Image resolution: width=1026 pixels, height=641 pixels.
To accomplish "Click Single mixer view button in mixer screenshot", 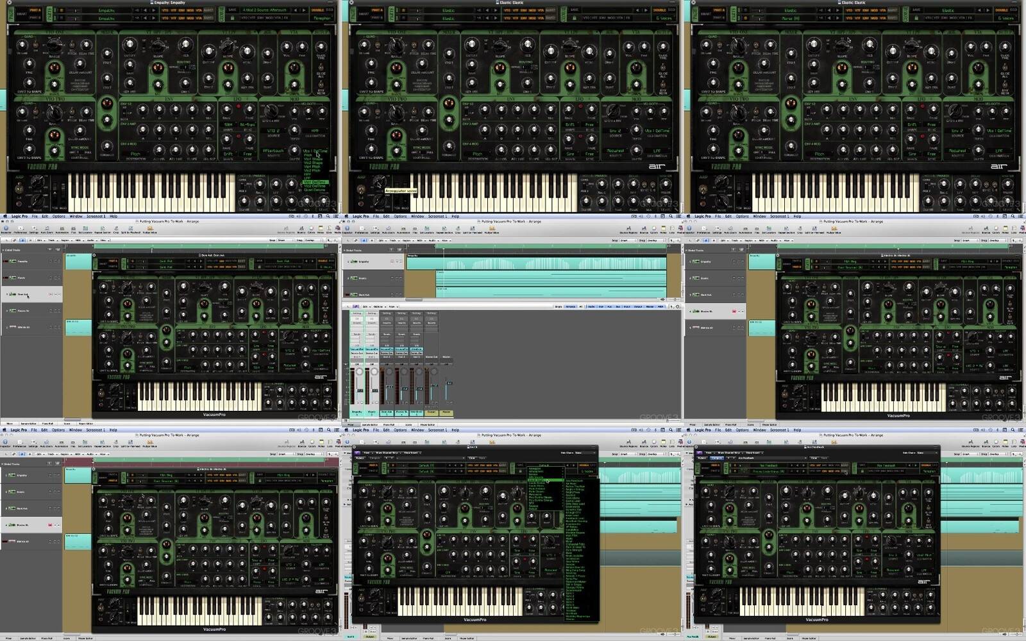I will 559,306.
